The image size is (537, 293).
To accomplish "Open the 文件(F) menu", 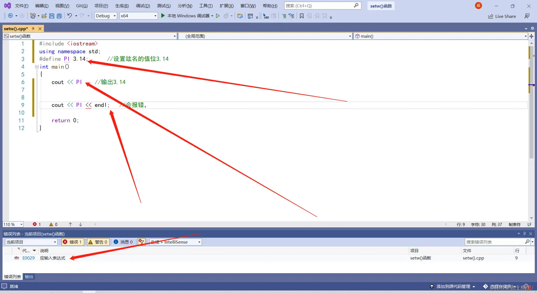I will click(x=22, y=6).
